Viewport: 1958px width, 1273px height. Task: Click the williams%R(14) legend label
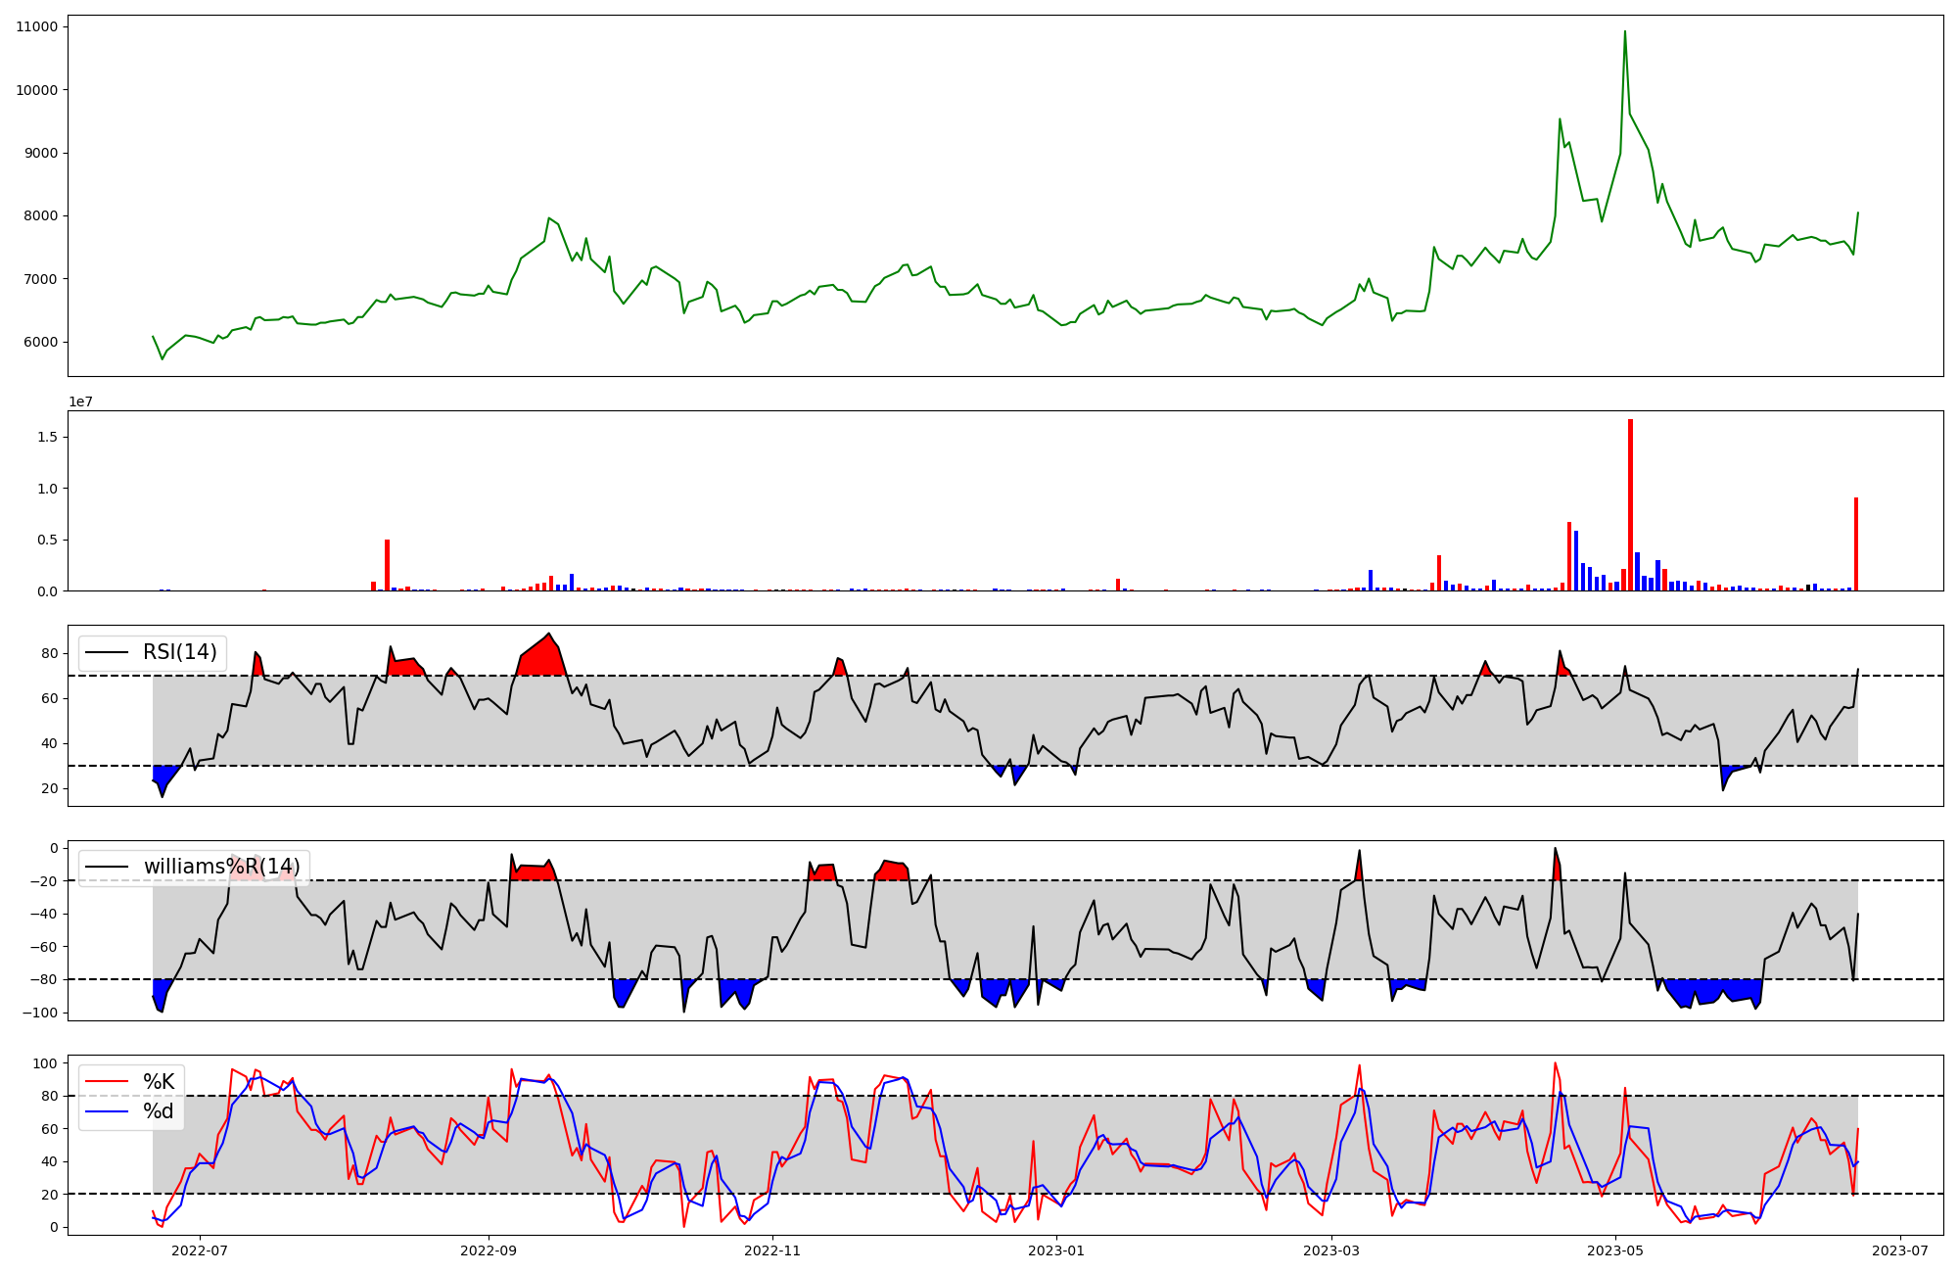(222, 867)
